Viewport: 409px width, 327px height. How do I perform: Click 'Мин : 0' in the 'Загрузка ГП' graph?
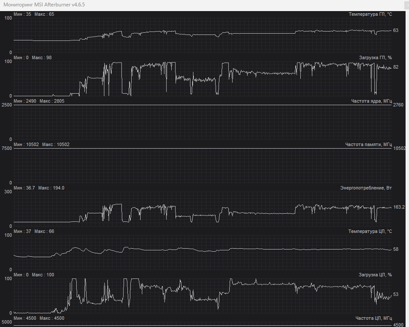coord(21,57)
